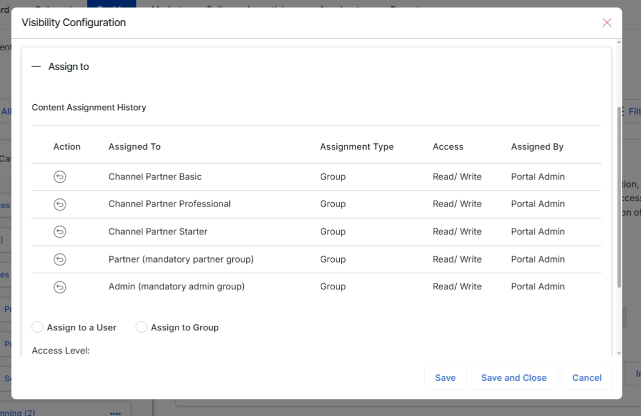Click the Channel Partner Basic cell
The image size is (641, 416).
(155, 176)
